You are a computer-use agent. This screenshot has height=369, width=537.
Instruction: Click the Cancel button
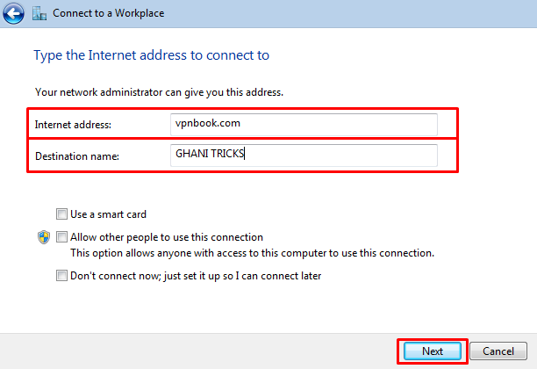[498, 351]
